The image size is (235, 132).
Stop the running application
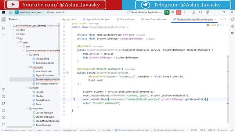click(179, 12)
